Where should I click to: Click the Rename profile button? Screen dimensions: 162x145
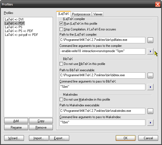(16, 127)
